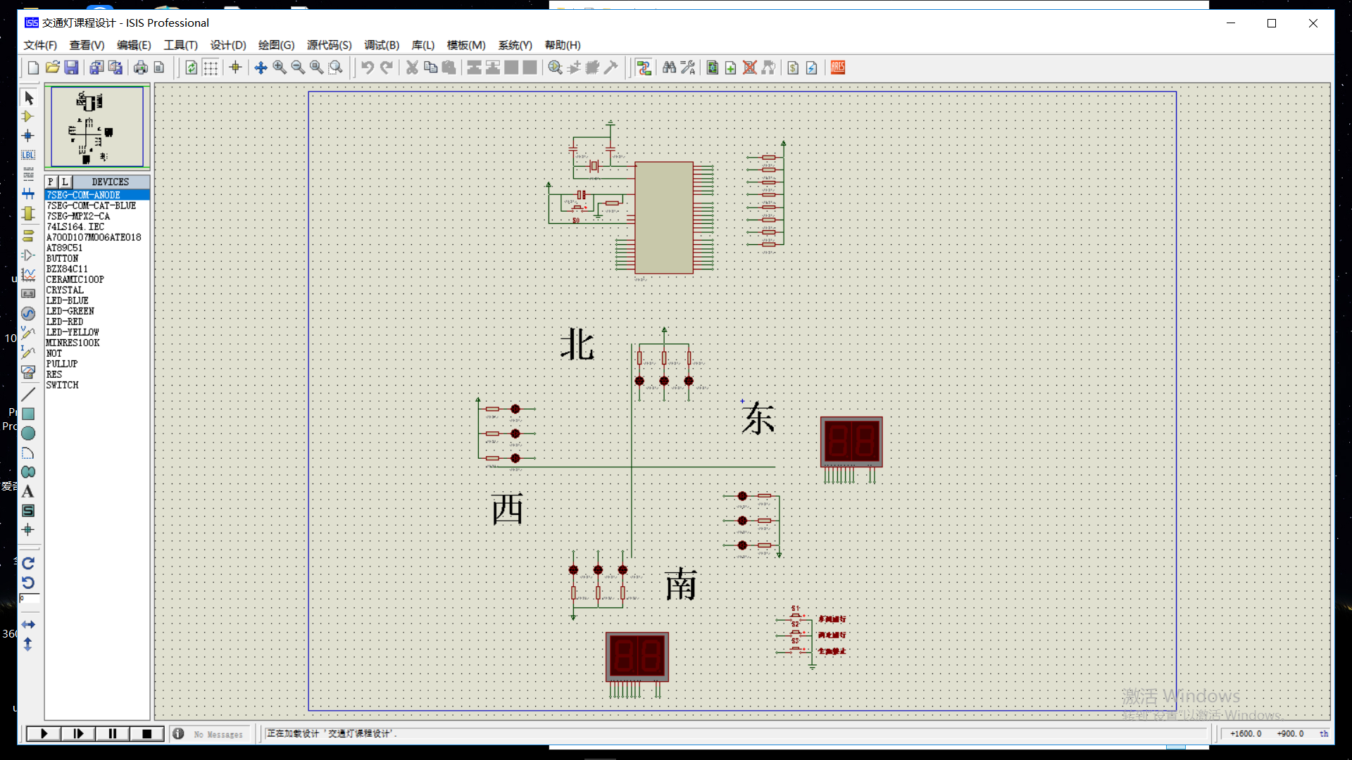Open the 文件(F) menu
This screenshot has width=1352, height=760.
pos(40,45)
